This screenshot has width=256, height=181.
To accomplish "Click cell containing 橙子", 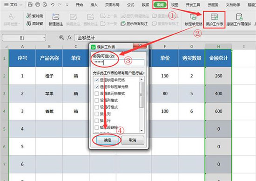I will 49,76.
